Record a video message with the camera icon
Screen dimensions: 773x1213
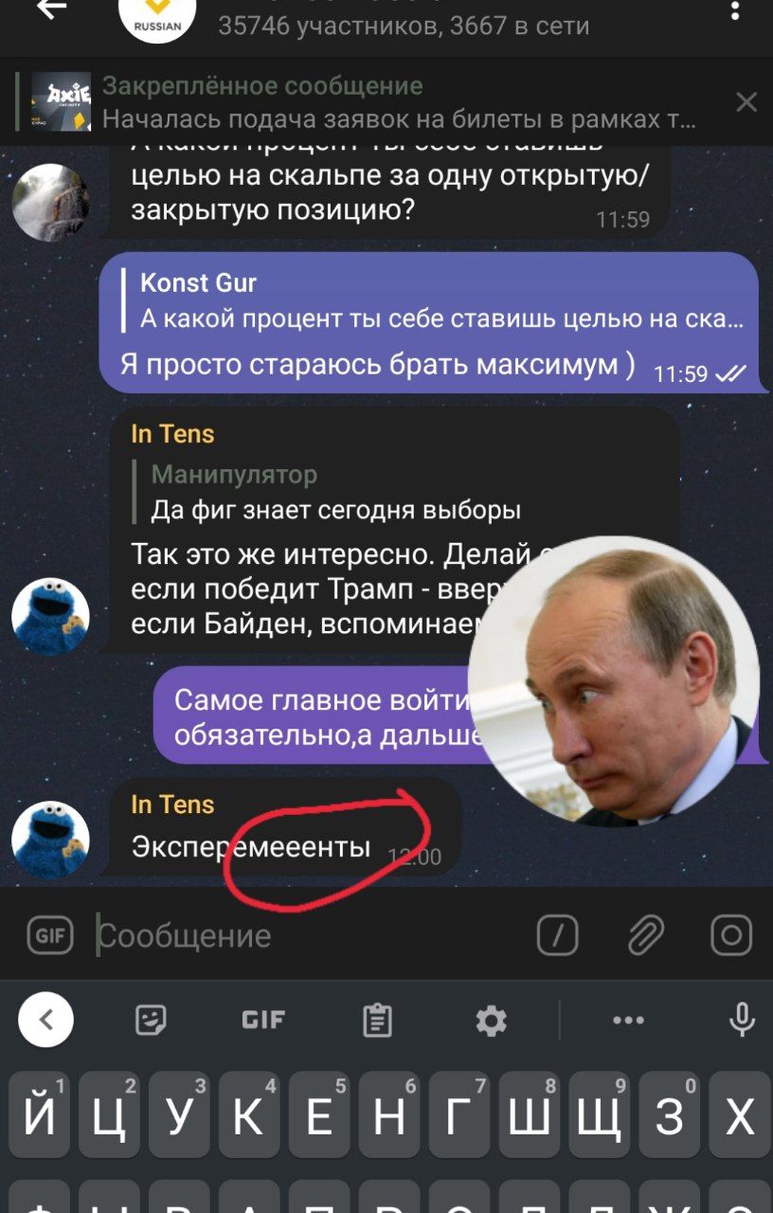(731, 936)
